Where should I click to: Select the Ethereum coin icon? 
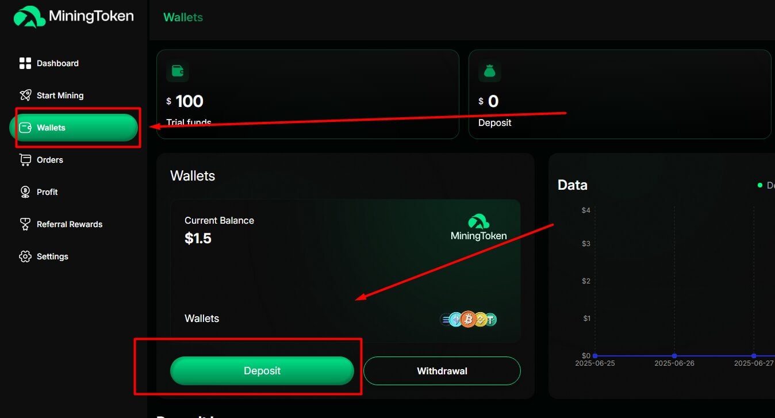tap(455, 319)
